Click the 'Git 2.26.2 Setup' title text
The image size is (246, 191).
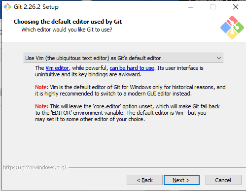point(36,7)
